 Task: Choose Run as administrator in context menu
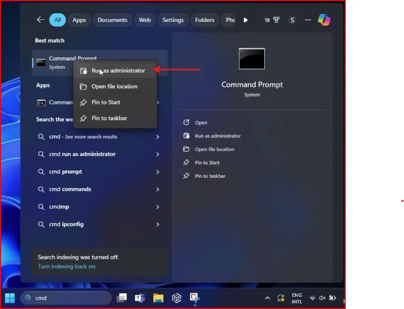[x=115, y=71]
